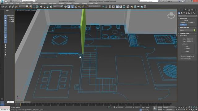Select the Bind to Space Warp icon
The image size is (198, 111).
coord(16,7)
